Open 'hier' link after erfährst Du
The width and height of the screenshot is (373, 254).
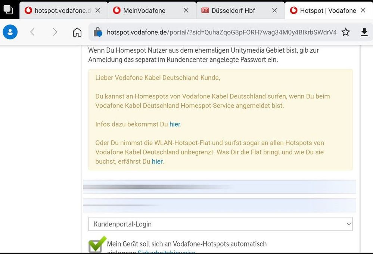(x=157, y=161)
